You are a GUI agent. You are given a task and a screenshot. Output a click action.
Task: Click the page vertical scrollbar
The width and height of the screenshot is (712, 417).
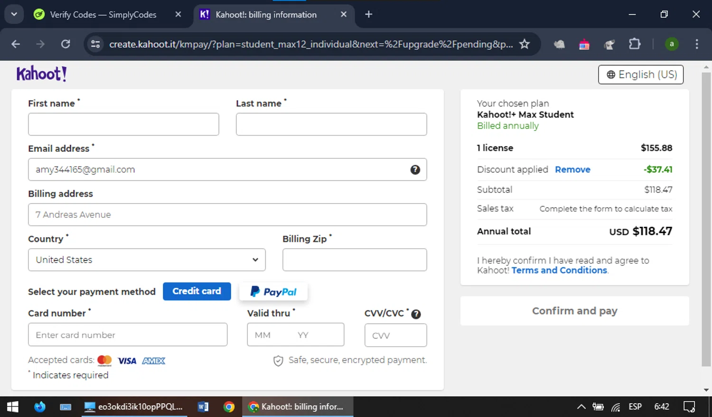pyautogui.click(x=706, y=219)
